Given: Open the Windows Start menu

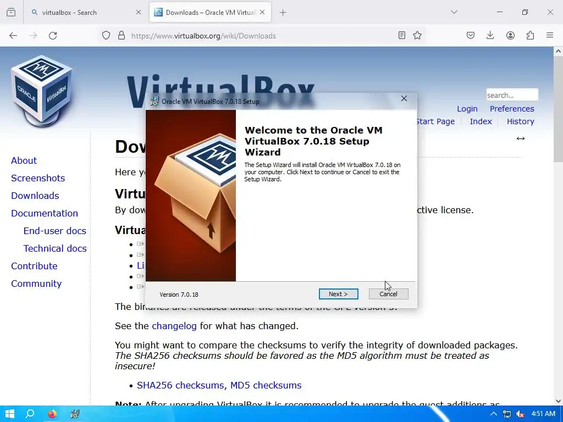Looking at the screenshot, I should point(10,414).
